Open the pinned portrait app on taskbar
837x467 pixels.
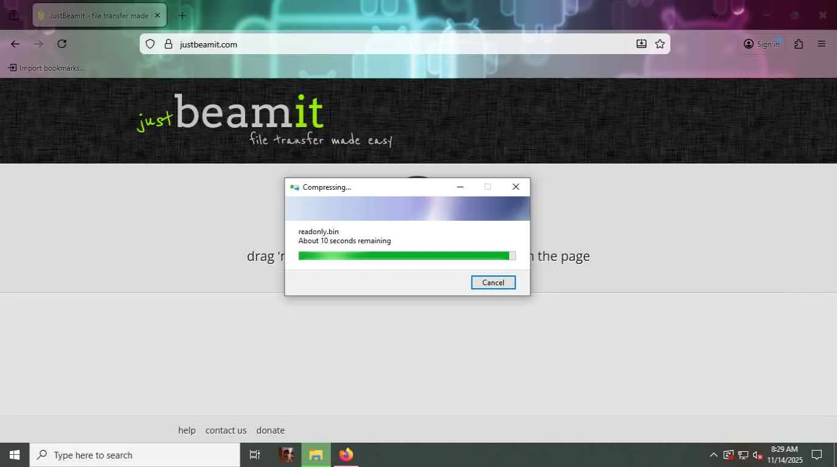pyautogui.click(x=287, y=455)
